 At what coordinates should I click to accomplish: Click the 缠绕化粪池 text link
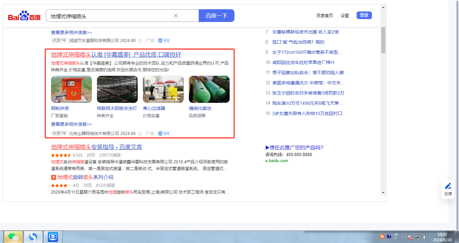200,108
